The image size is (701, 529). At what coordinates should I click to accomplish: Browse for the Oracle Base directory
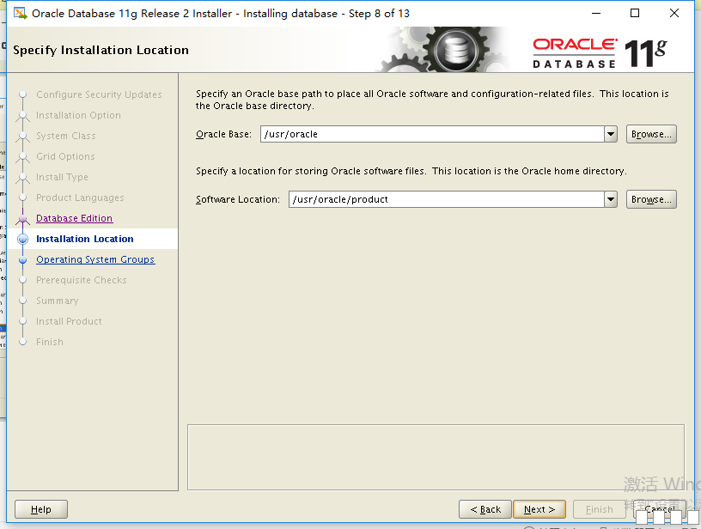tap(651, 134)
